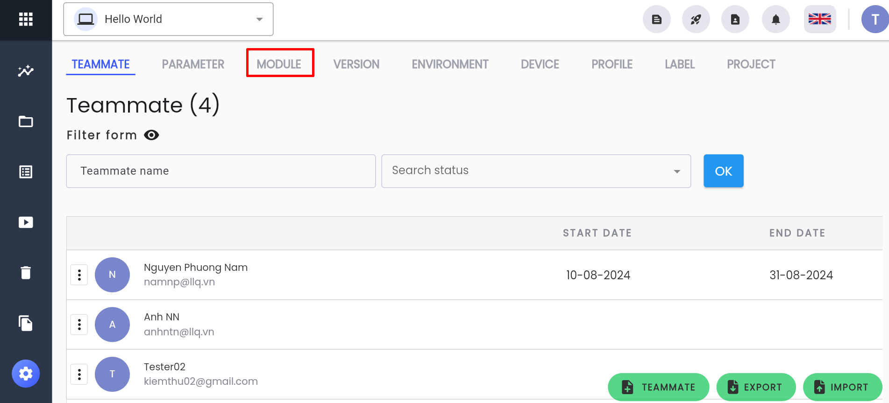Click the End Date column header
This screenshot has height=403, width=889.
click(797, 233)
